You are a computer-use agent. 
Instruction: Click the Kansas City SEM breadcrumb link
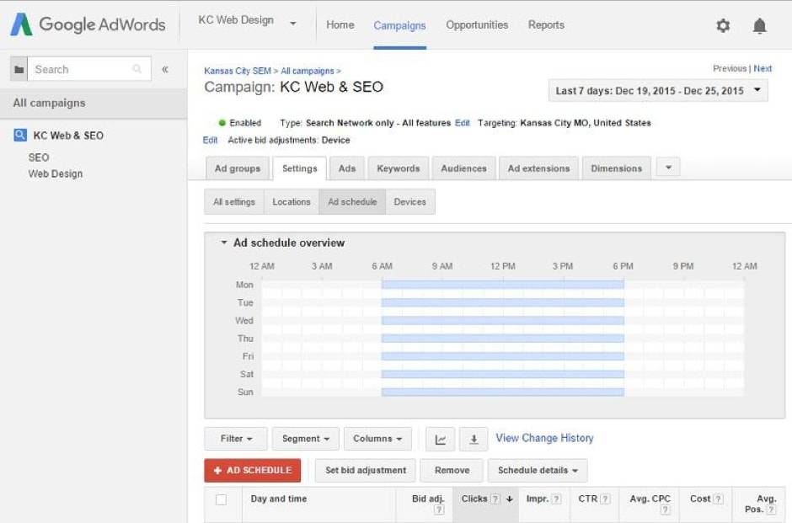238,72
